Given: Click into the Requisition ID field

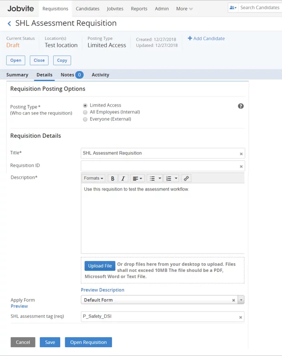Looking at the screenshot, I should tap(158, 166).
